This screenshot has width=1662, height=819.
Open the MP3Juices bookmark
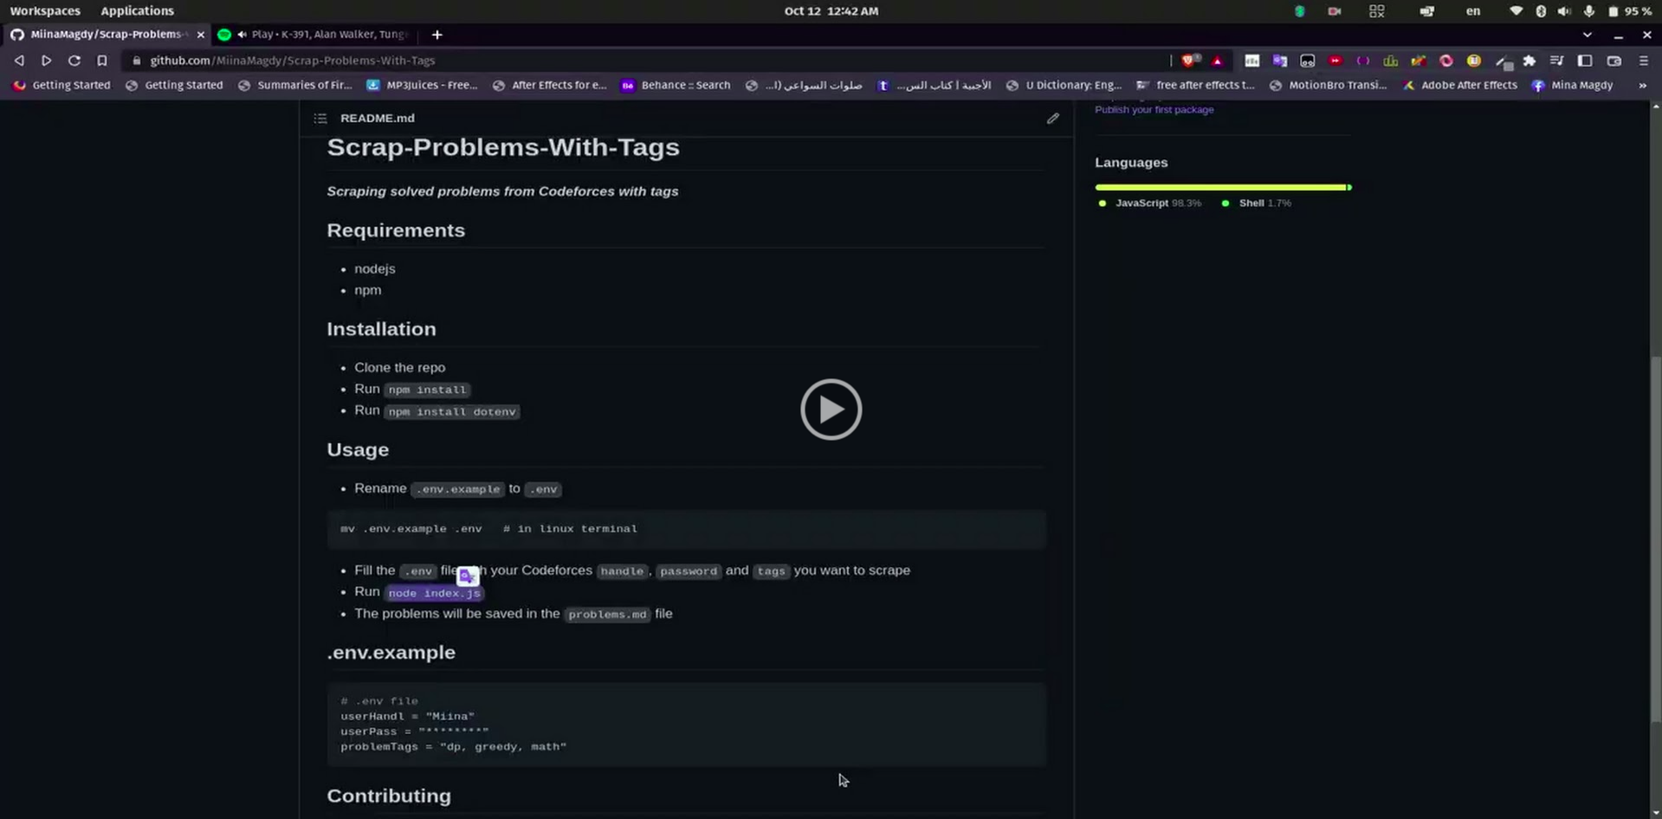click(x=423, y=85)
